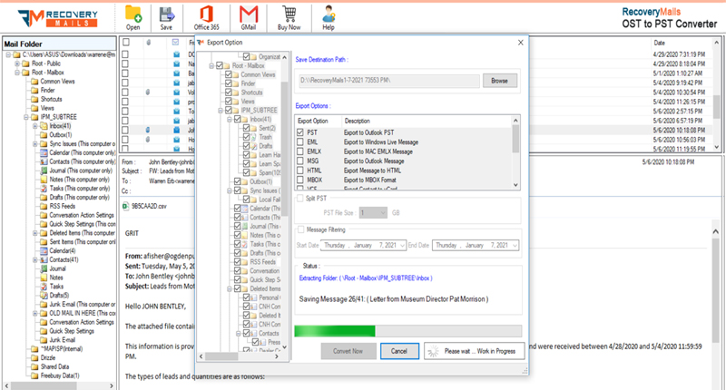Open the Buy Now cart icon

289,15
